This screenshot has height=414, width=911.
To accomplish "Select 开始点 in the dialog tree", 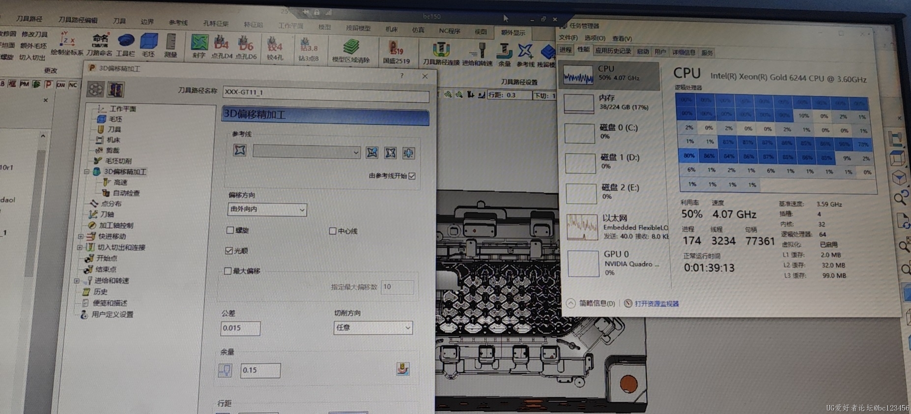I will [107, 258].
